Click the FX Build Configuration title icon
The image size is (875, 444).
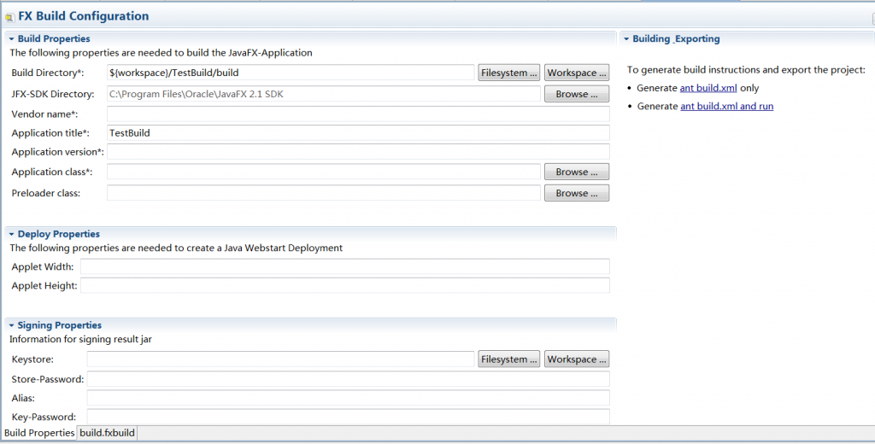point(9,16)
